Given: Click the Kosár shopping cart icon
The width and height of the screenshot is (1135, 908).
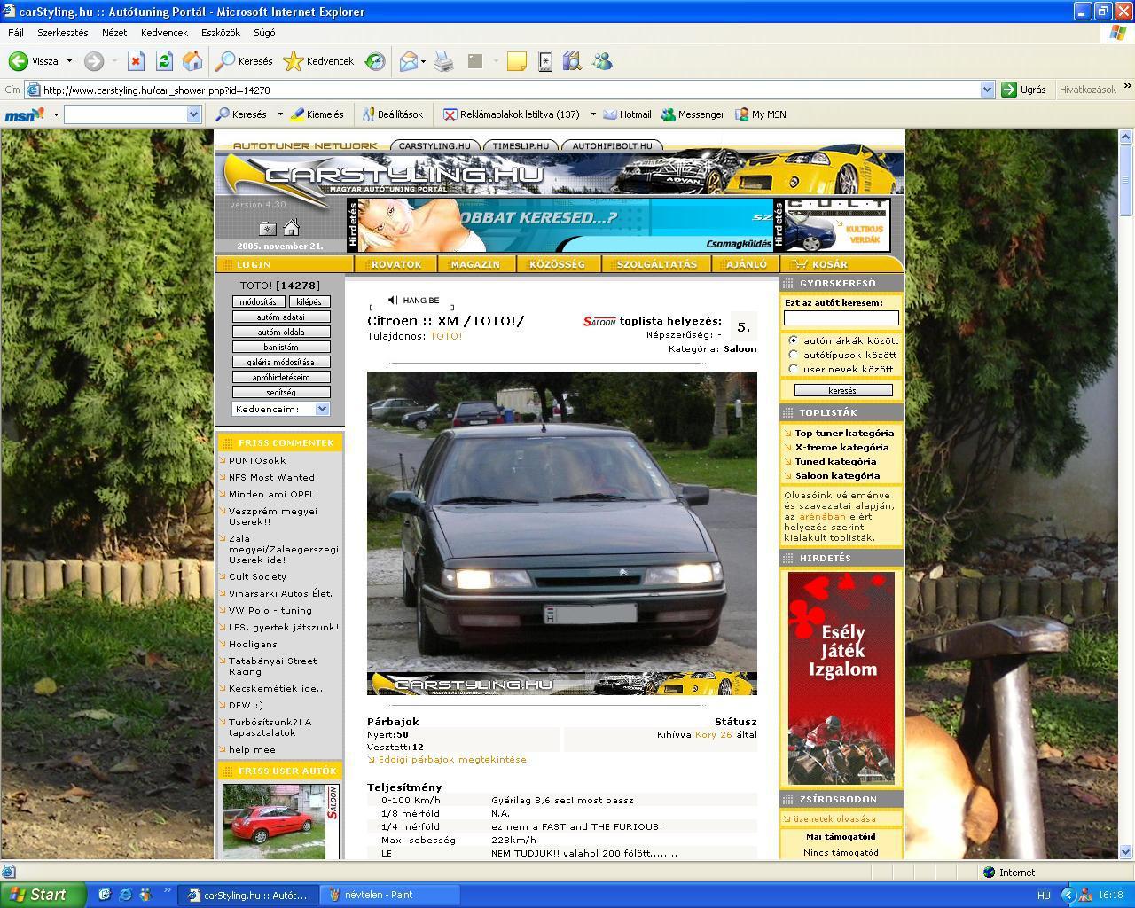Looking at the screenshot, I should [801, 264].
